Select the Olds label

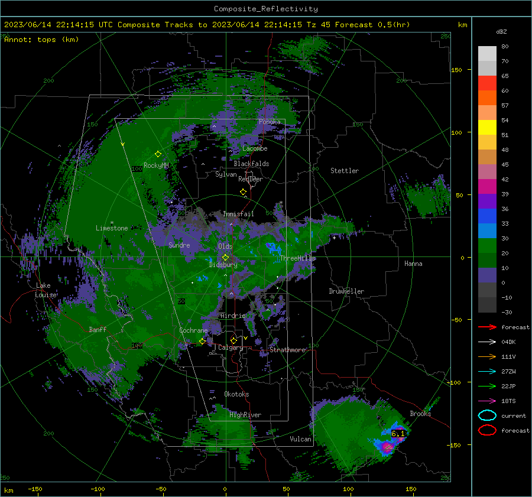point(225,246)
